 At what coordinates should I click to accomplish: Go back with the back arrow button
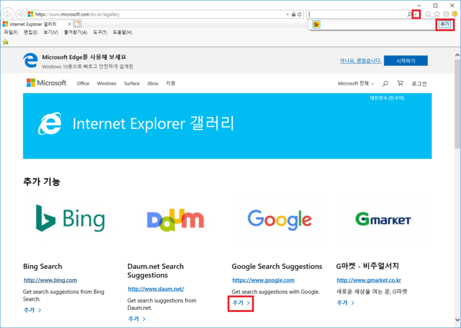coord(8,14)
